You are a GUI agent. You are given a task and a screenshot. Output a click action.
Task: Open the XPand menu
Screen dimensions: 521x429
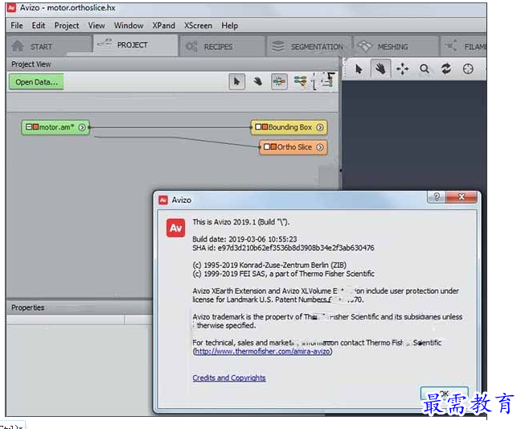click(x=163, y=26)
